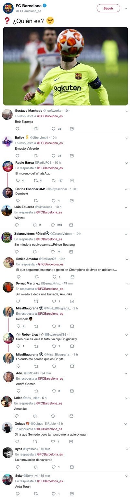Open the FC Barcelona profile name

click(29, 6)
